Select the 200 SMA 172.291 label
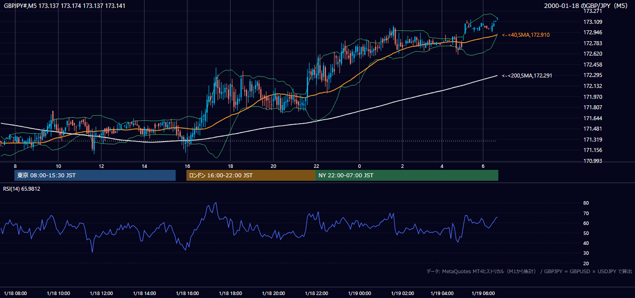The height and width of the screenshot is (298, 635). [527, 75]
